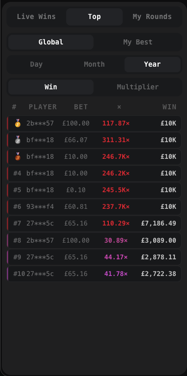This screenshot has height=376, width=187.
Task: Sort leaderboard by Multiplier
Action: point(137,87)
